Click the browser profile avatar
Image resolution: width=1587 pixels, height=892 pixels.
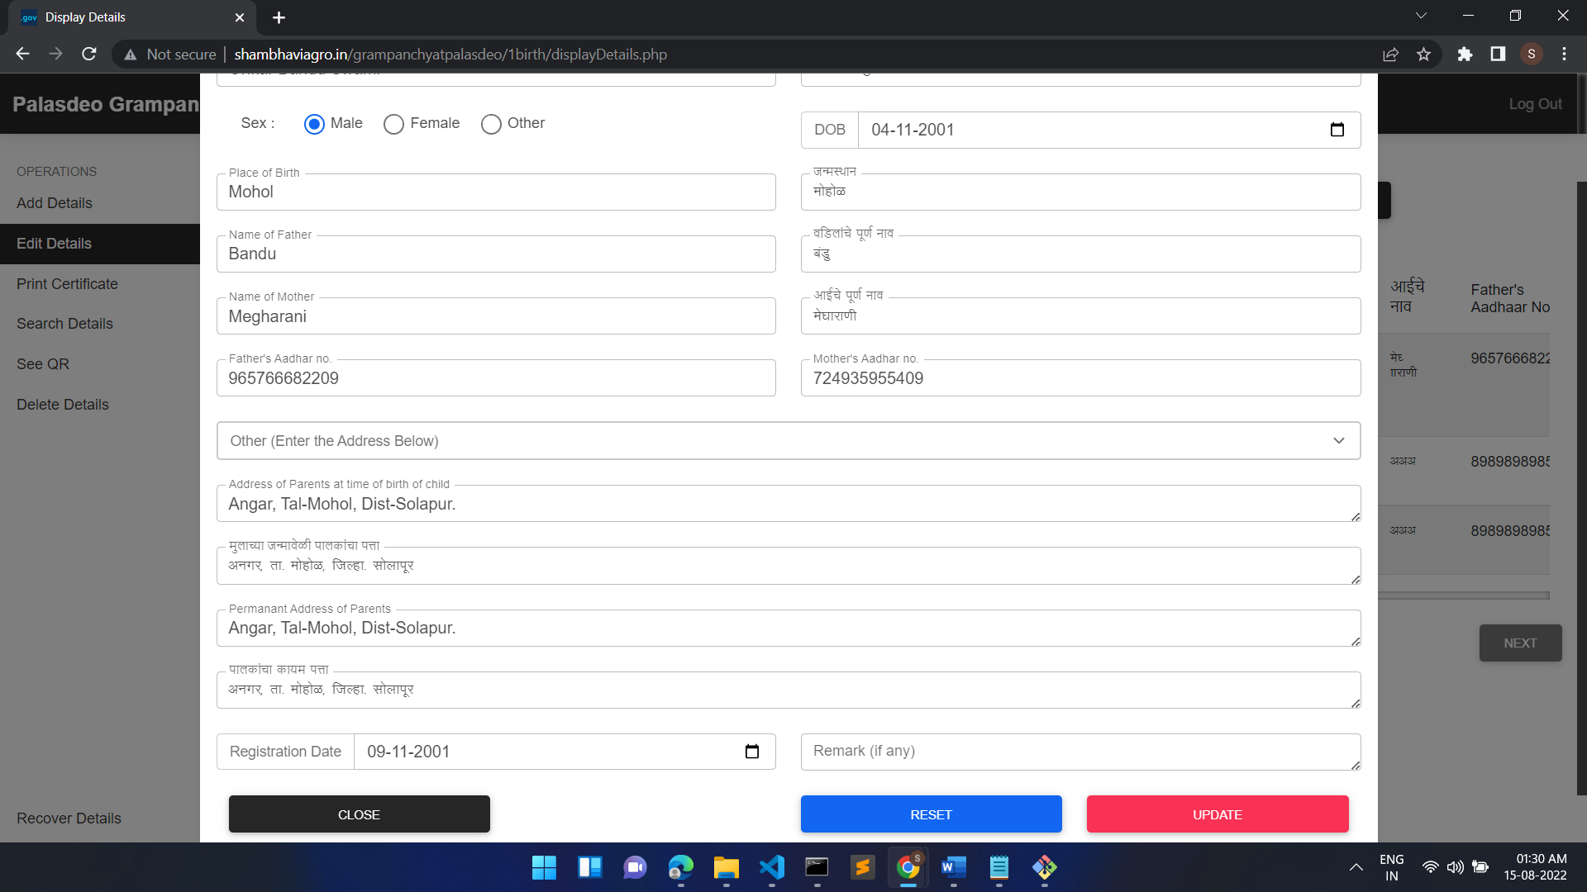tap(1531, 54)
